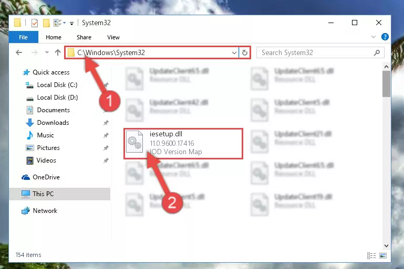Click the scrollbar up arrow
The height and width of the screenshot is (269, 404).
[x=386, y=67]
